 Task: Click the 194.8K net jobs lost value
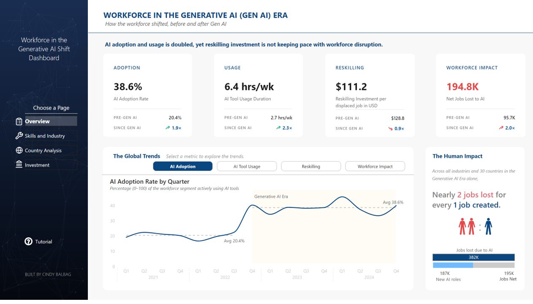(462, 87)
